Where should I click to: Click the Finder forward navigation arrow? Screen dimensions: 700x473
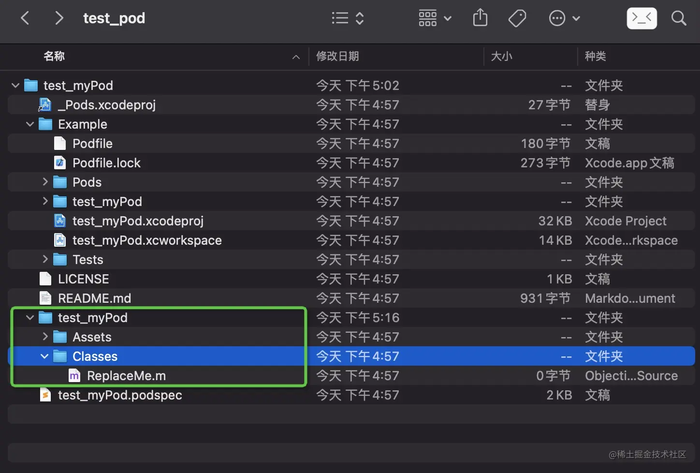[x=59, y=18]
